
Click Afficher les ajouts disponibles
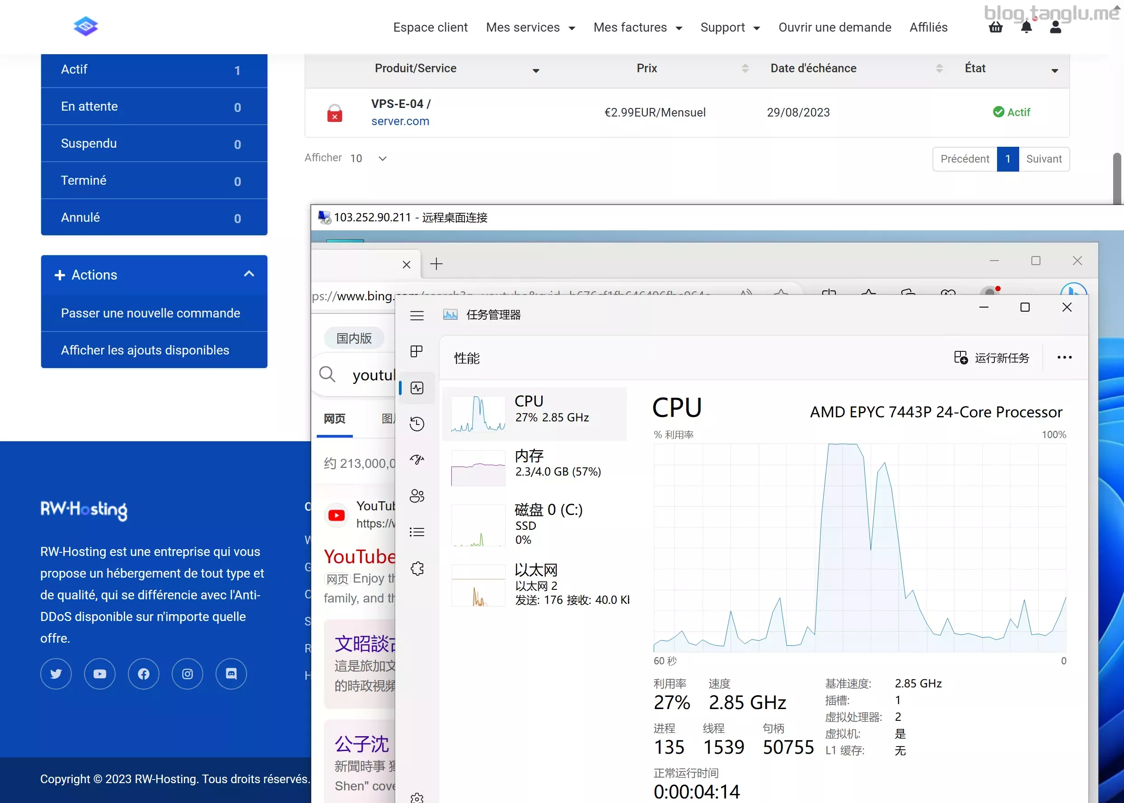pyautogui.click(x=155, y=350)
